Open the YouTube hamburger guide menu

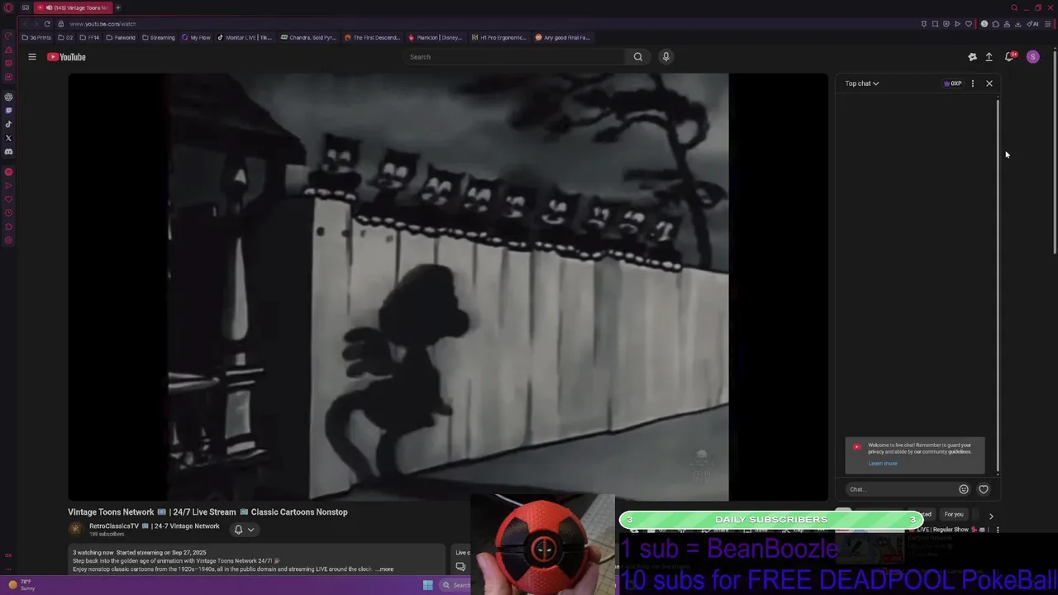(32, 57)
